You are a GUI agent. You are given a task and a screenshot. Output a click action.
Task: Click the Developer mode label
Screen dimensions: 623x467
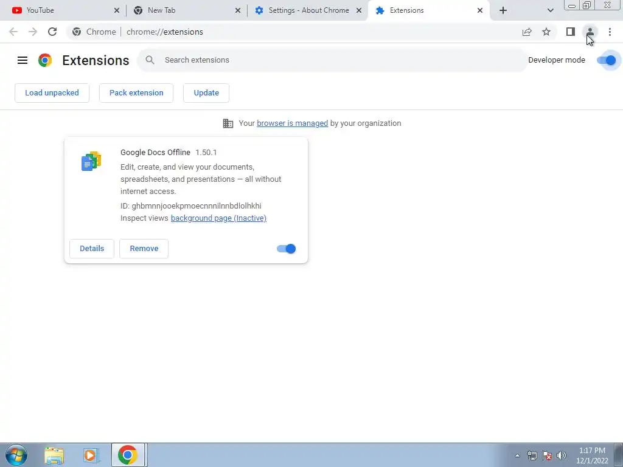(557, 60)
